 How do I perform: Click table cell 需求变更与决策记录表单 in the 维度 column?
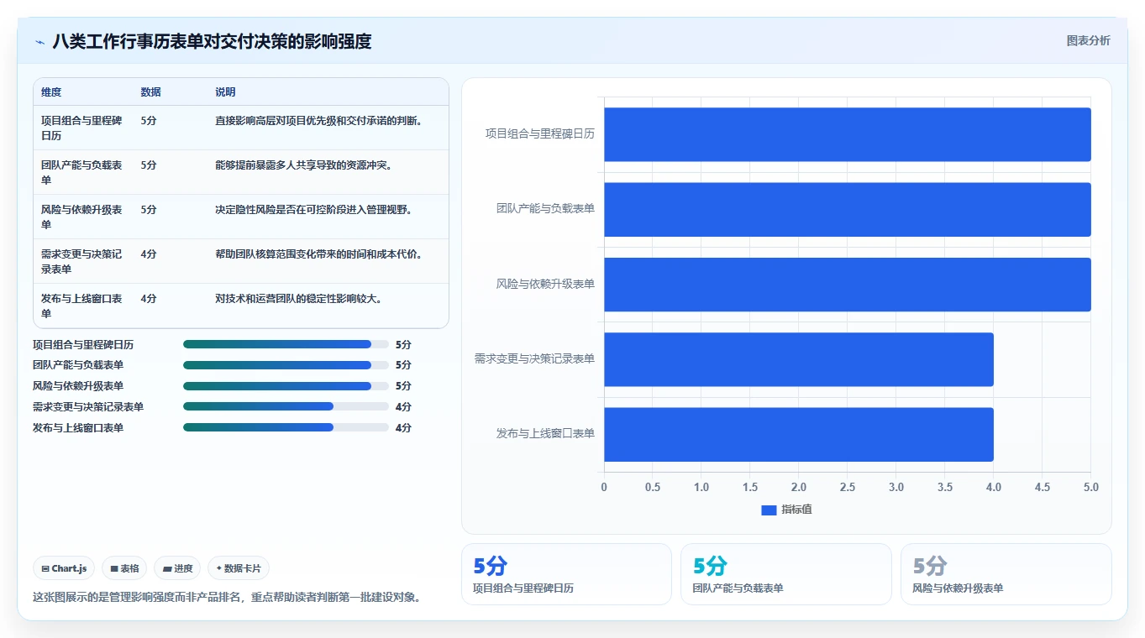pos(82,261)
